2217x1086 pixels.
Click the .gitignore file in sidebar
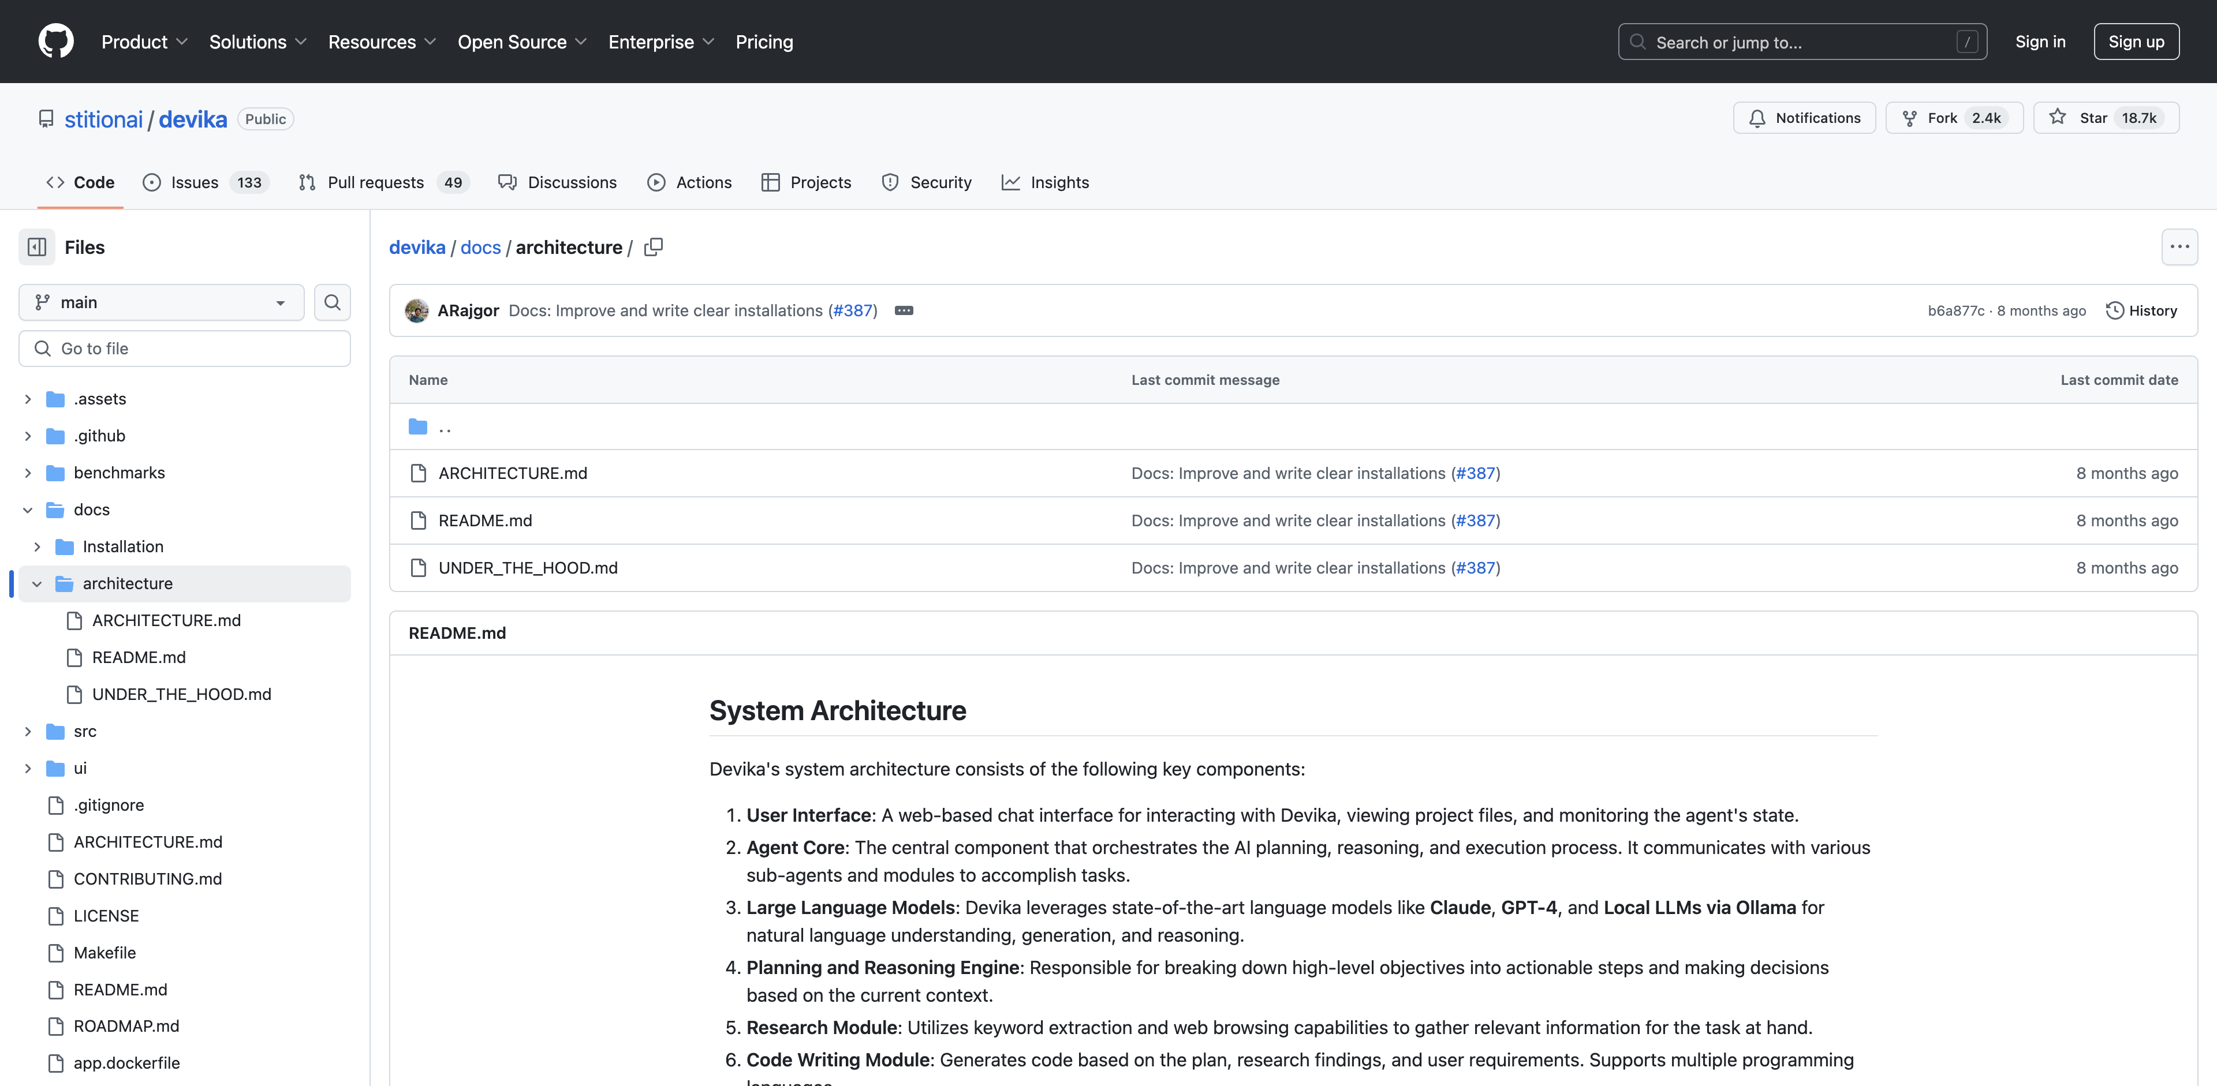[x=109, y=805]
